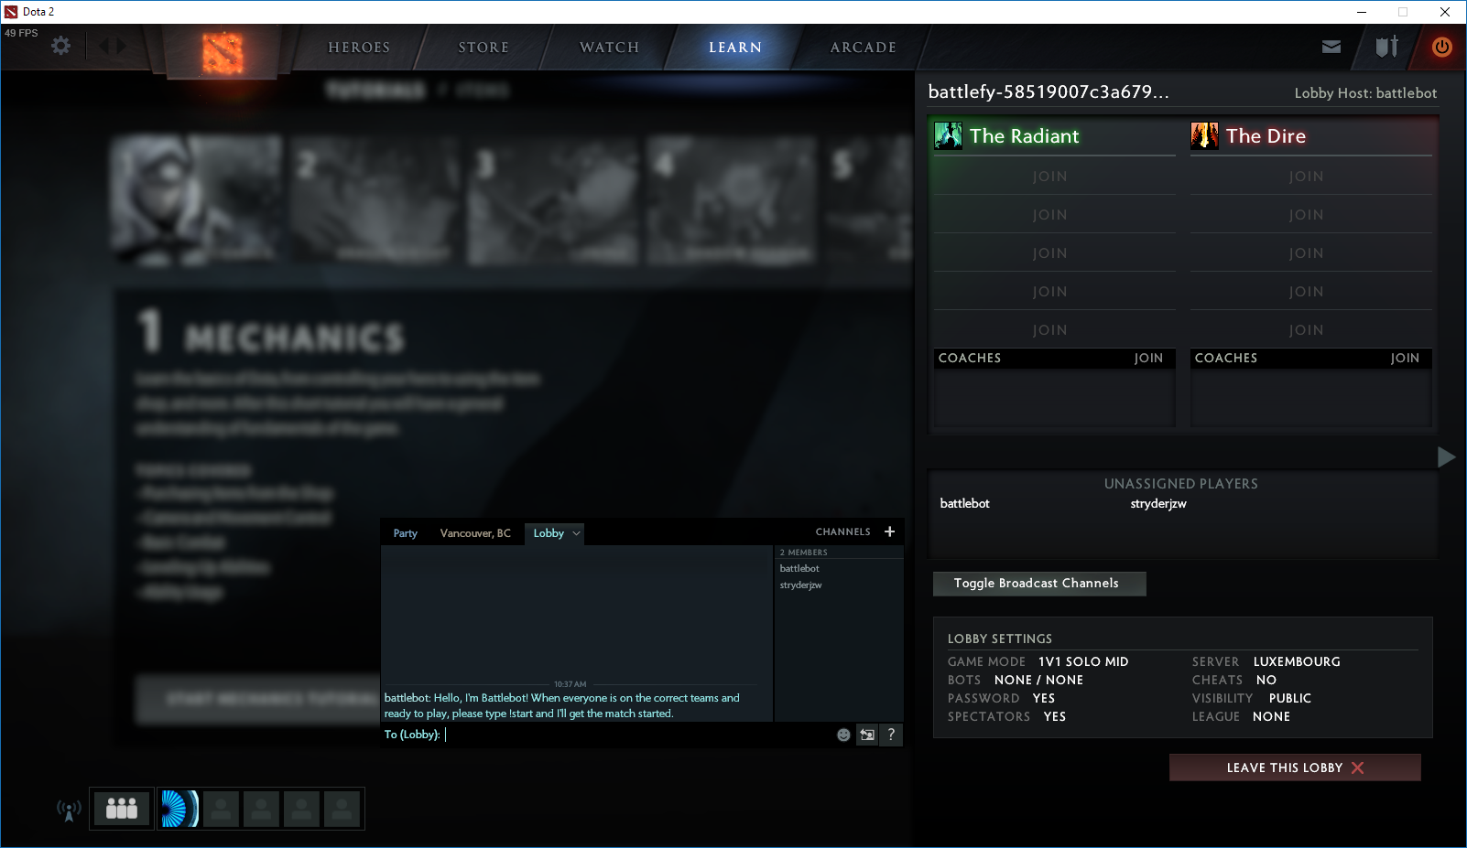1467x848 pixels.
Task: Click the LUXEMBOURG server value
Action: pyautogui.click(x=1297, y=661)
